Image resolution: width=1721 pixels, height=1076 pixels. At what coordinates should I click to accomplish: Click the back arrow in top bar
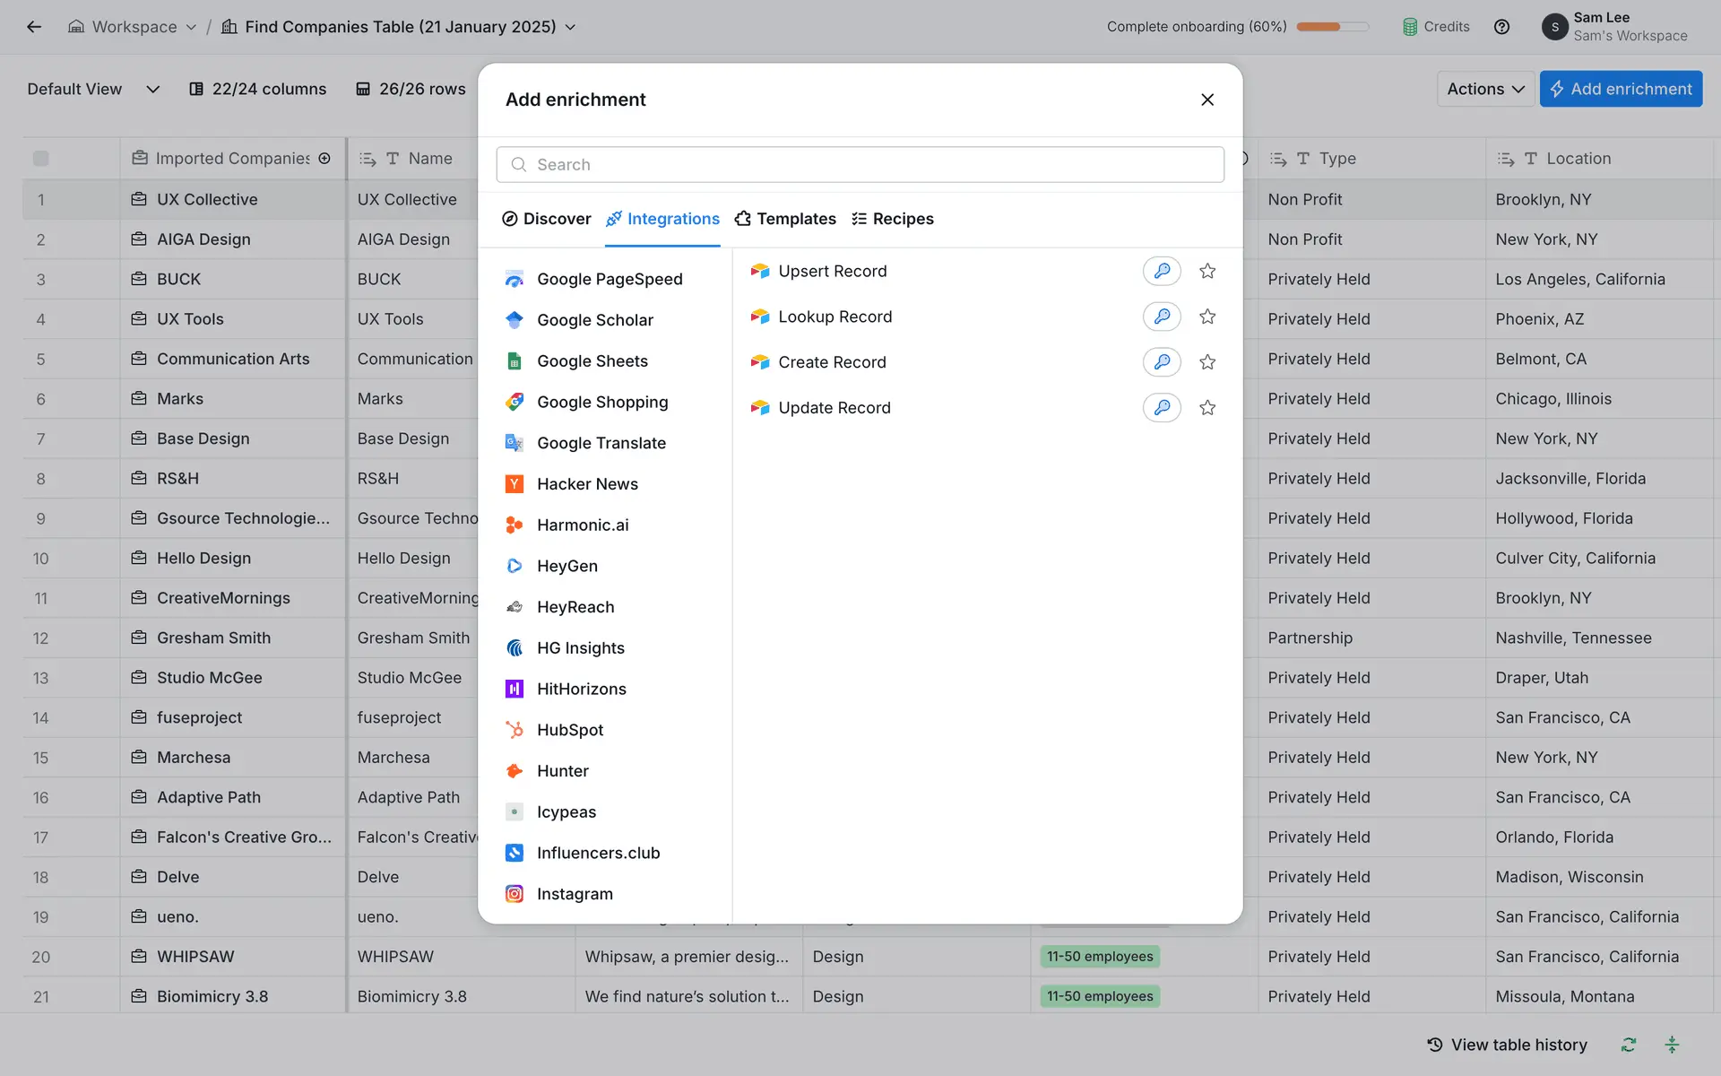click(34, 27)
